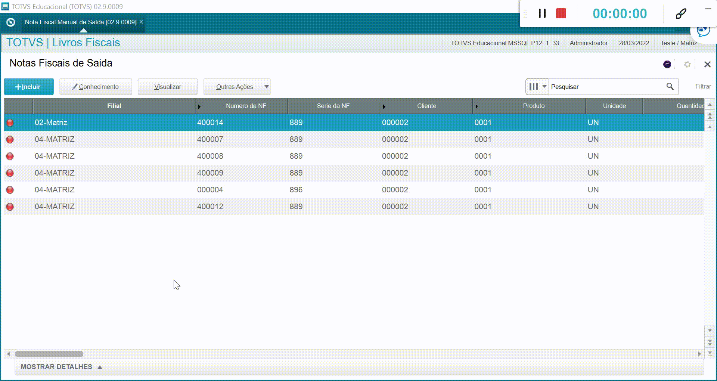717x381 pixels.
Task: Click red status icon for NF 000004
Action: point(10,190)
